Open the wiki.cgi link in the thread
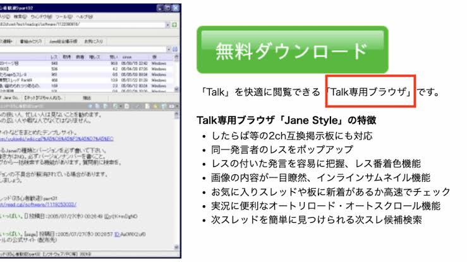 pyautogui.click(x=57, y=139)
